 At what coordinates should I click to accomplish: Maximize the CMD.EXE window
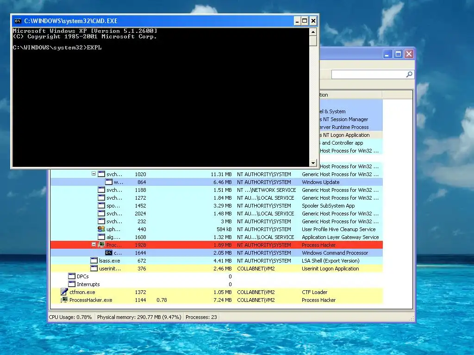pyautogui.click(x=305, y=21)
